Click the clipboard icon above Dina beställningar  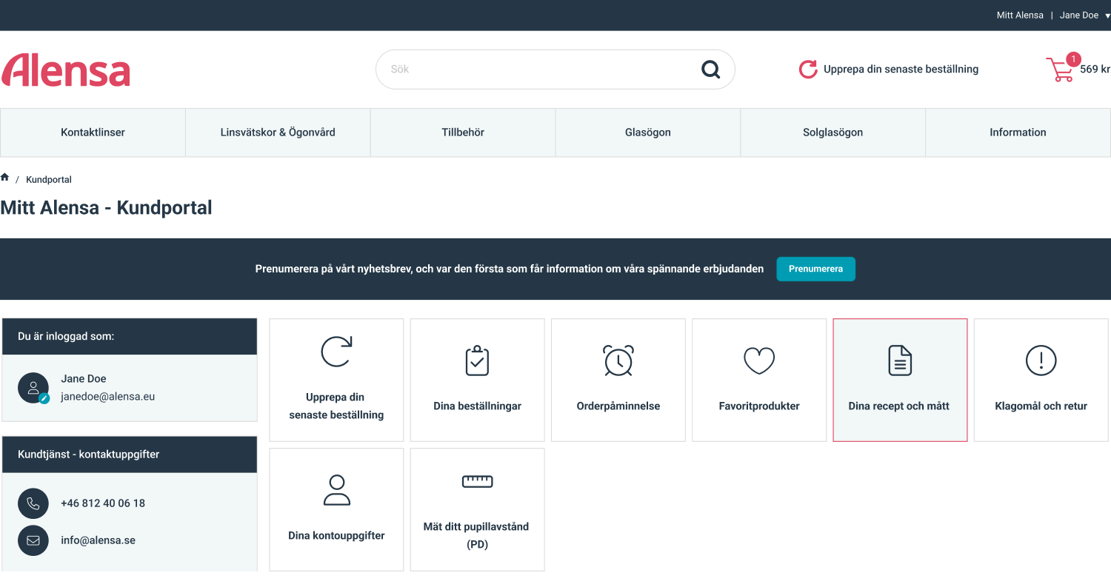click(477, 360)
